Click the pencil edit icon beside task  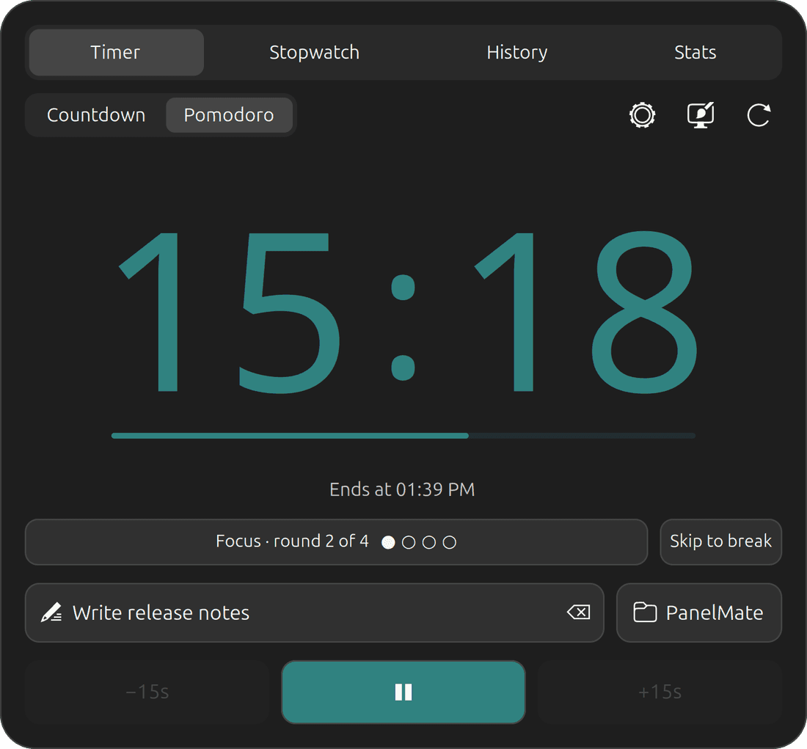click(51, 612)
